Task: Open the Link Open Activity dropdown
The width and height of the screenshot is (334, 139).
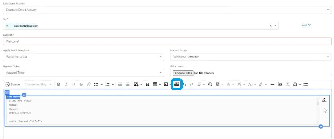Action: click(x=167, y=10)
